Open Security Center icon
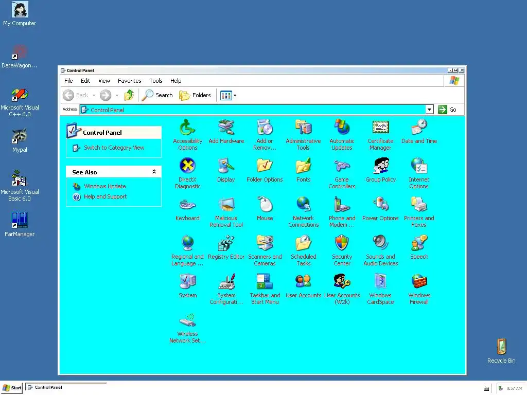This screenshot has width=527, height=395. (x=342, y=250)
